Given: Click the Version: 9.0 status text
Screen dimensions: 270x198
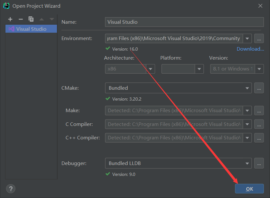Looking at the screenshot, I should [123, 174].
